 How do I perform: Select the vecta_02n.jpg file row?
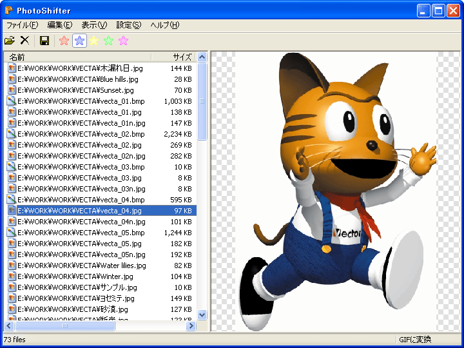click(x=101, y=156)
